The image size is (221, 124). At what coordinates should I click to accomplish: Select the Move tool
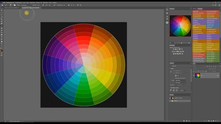1,10
